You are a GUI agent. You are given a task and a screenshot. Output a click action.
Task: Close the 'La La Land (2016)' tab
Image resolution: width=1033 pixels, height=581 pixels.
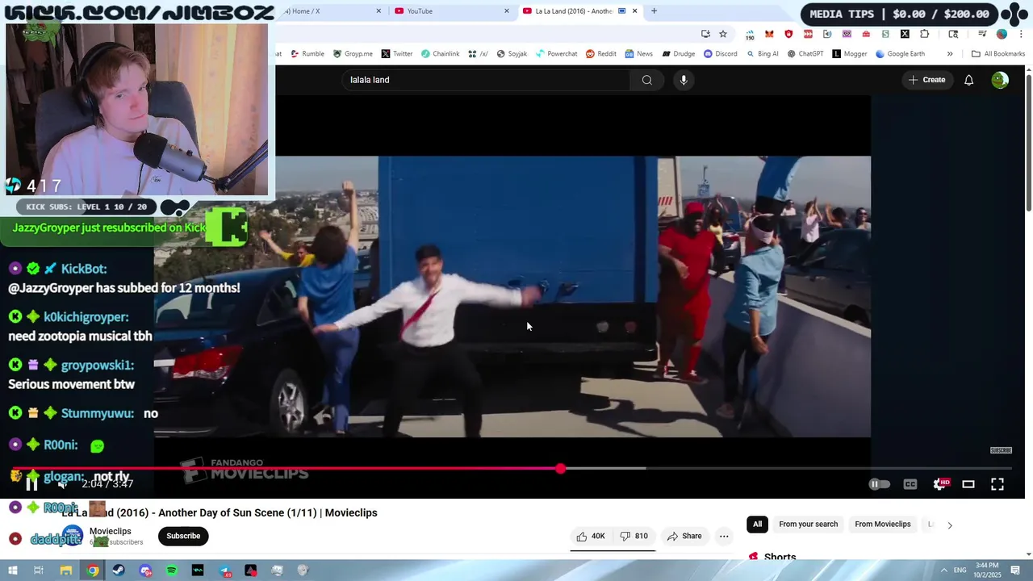click(x=635, y=11)
